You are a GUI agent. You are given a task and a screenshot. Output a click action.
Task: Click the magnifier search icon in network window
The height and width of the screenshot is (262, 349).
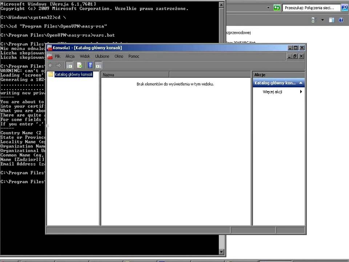coord(344,8)
